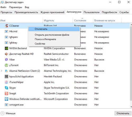
Task: Click Высокое impact in the Viber row
Action: point(99,60)
